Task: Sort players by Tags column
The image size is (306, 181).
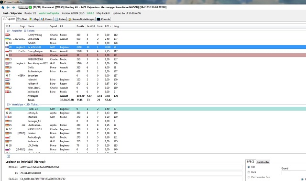Action: tap(22, 26)
